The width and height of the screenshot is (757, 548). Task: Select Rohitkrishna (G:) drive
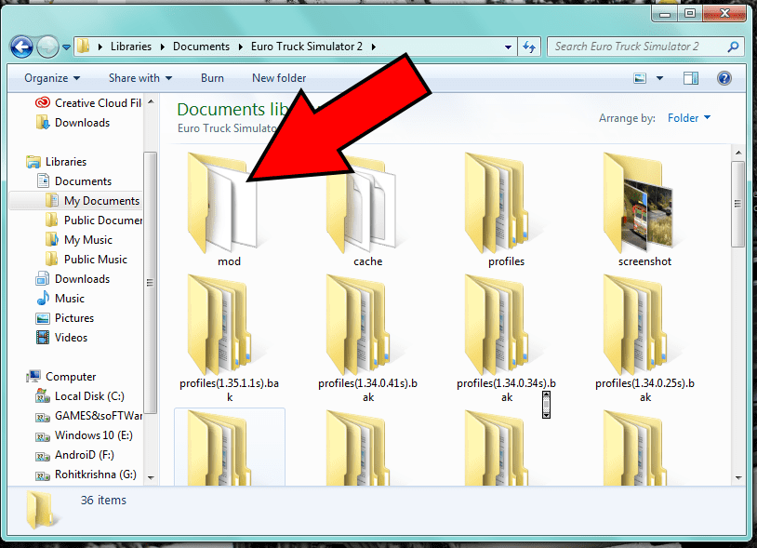[x=86, y=474]
